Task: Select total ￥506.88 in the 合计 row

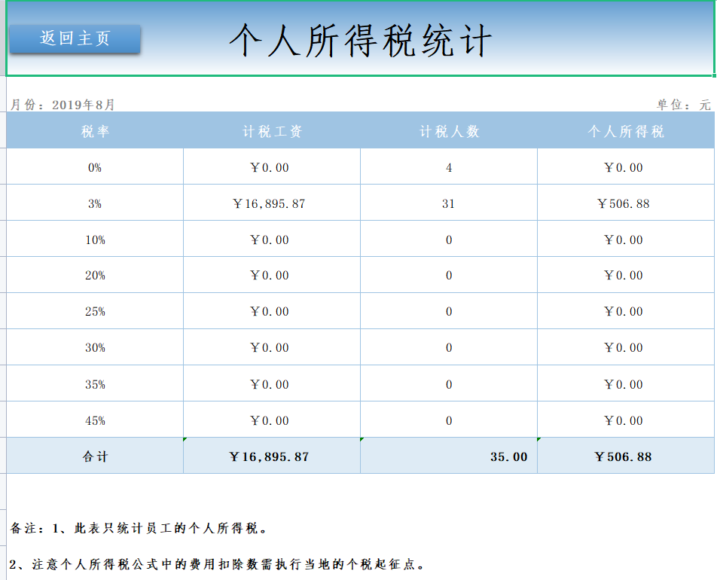Action: click(x=626, y=456)
